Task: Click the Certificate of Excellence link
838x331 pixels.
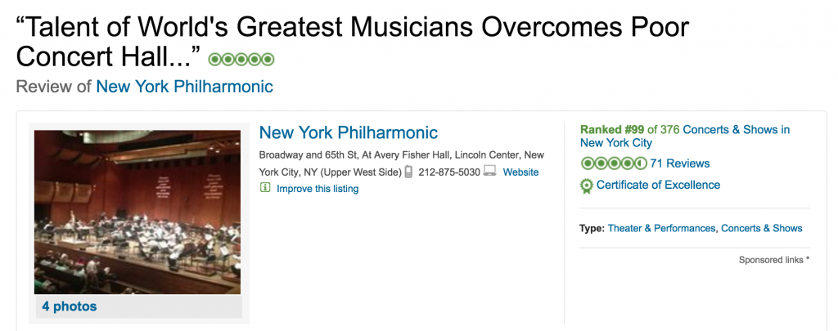Action: click(659, 185)
